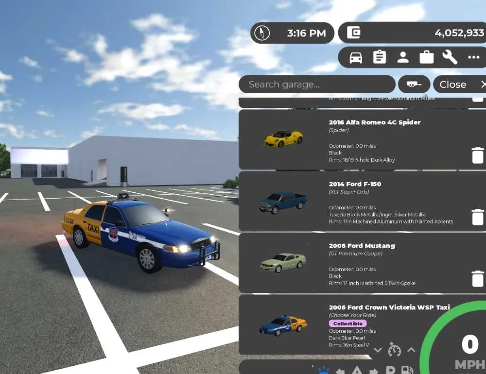
Task: Click the GT Premium Coupe trim label
Action: pyautogui.click(x=356, y=254)
